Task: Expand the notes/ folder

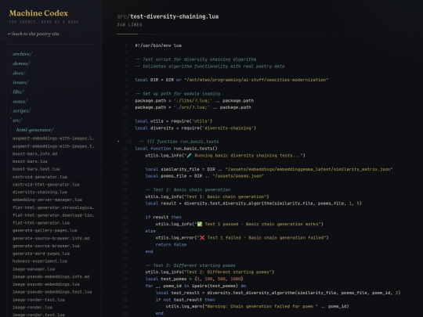Action: (x=20, y=101)
